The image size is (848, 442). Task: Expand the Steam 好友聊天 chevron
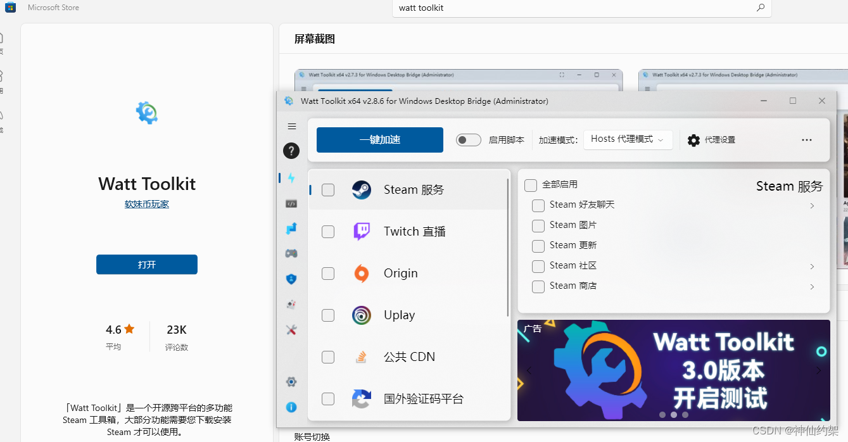point(812,206)
